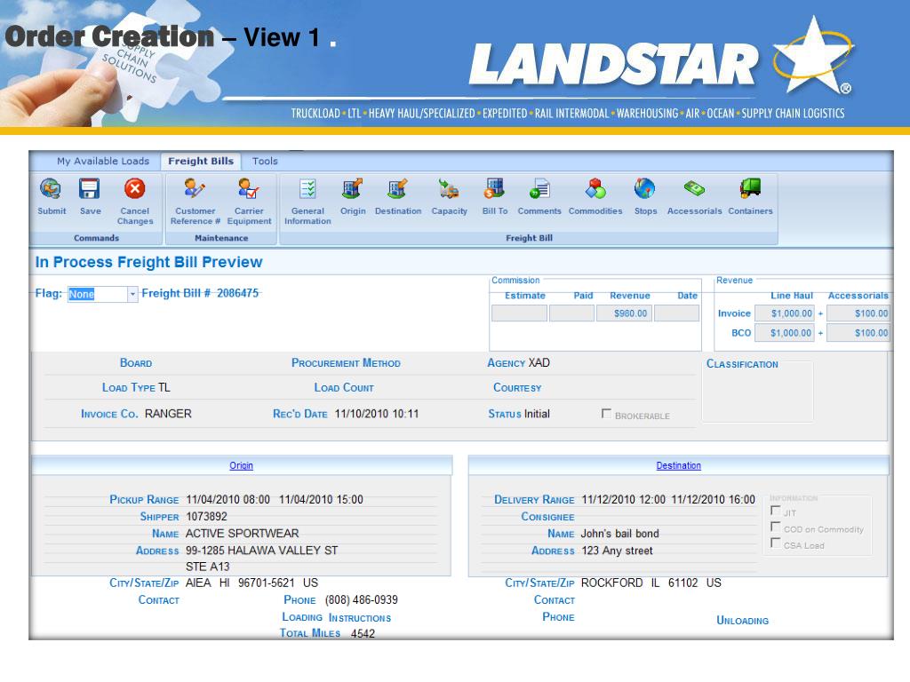
Task: Click the Submit globe icon
Action: click(x=51, y=189)
